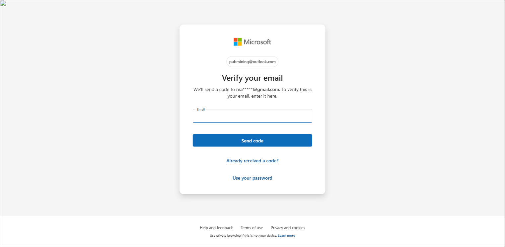505x247 pixels.
Task: Click the Microsoft four-square logo icon
Action: click(238, 42)
